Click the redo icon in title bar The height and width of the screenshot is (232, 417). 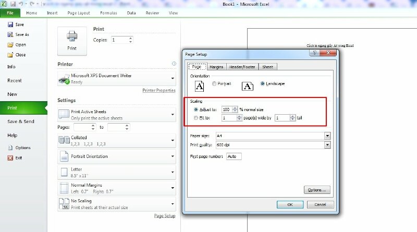click(x=32, y=4)
